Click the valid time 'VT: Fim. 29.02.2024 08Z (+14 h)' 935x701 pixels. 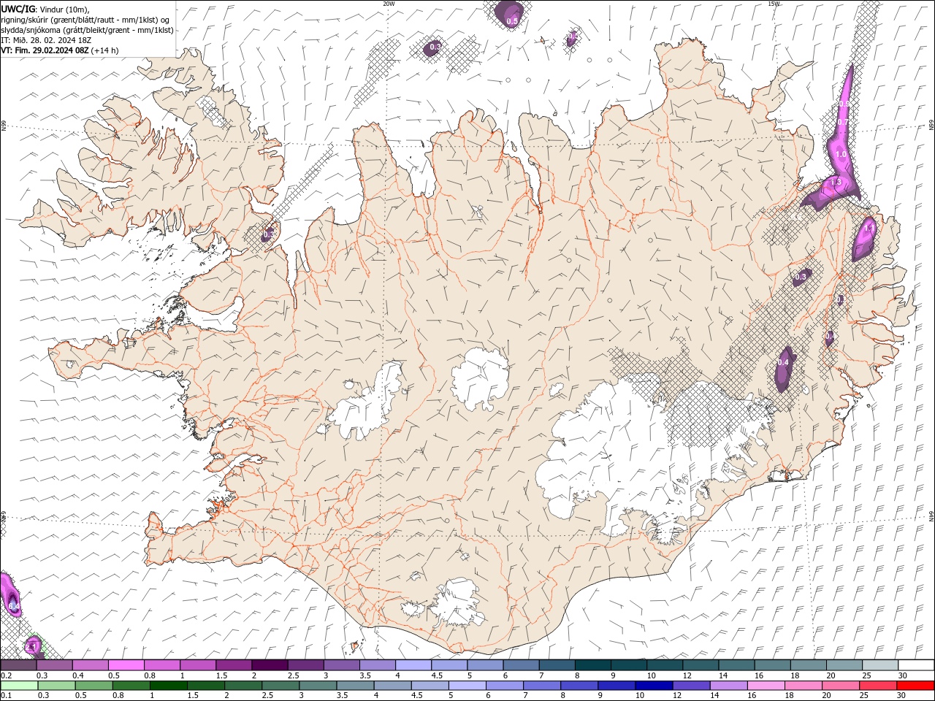pos(60,50)
